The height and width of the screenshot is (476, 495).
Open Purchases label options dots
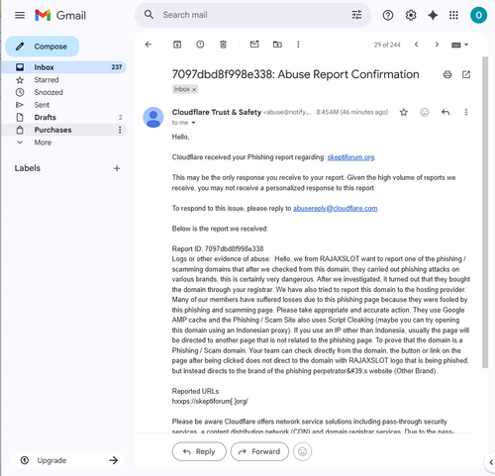click(x=120, y=130)
